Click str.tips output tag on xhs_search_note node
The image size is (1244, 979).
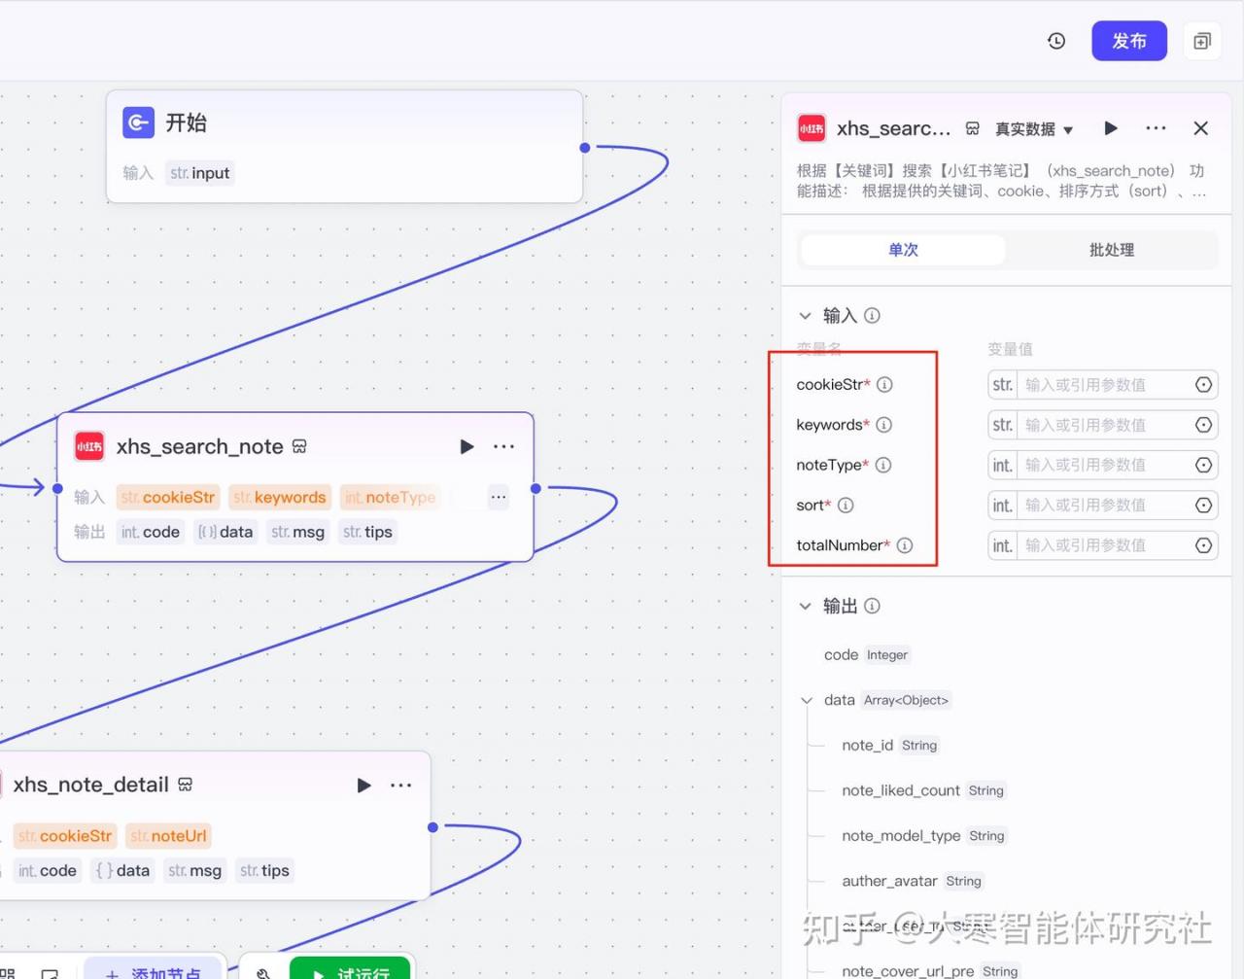367,532
